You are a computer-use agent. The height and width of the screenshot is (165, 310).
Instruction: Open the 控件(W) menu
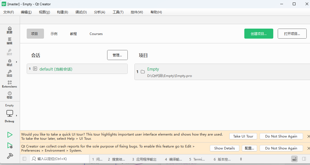tap(137, 12)
